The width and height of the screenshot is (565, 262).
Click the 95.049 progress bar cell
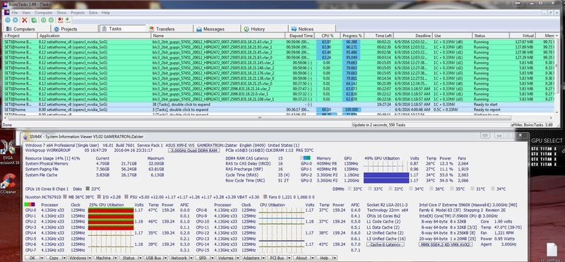(x=351, y=57)
